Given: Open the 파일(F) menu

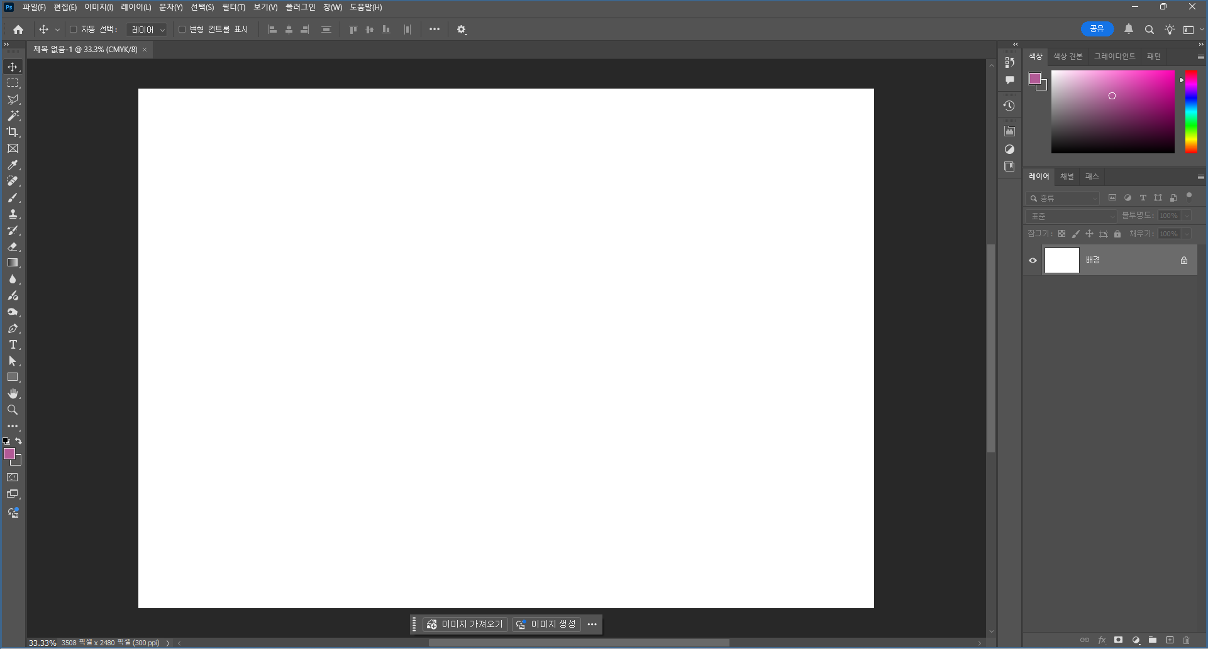Looking at the screenshot, I should pyautogui.click(x=34, y=8).
